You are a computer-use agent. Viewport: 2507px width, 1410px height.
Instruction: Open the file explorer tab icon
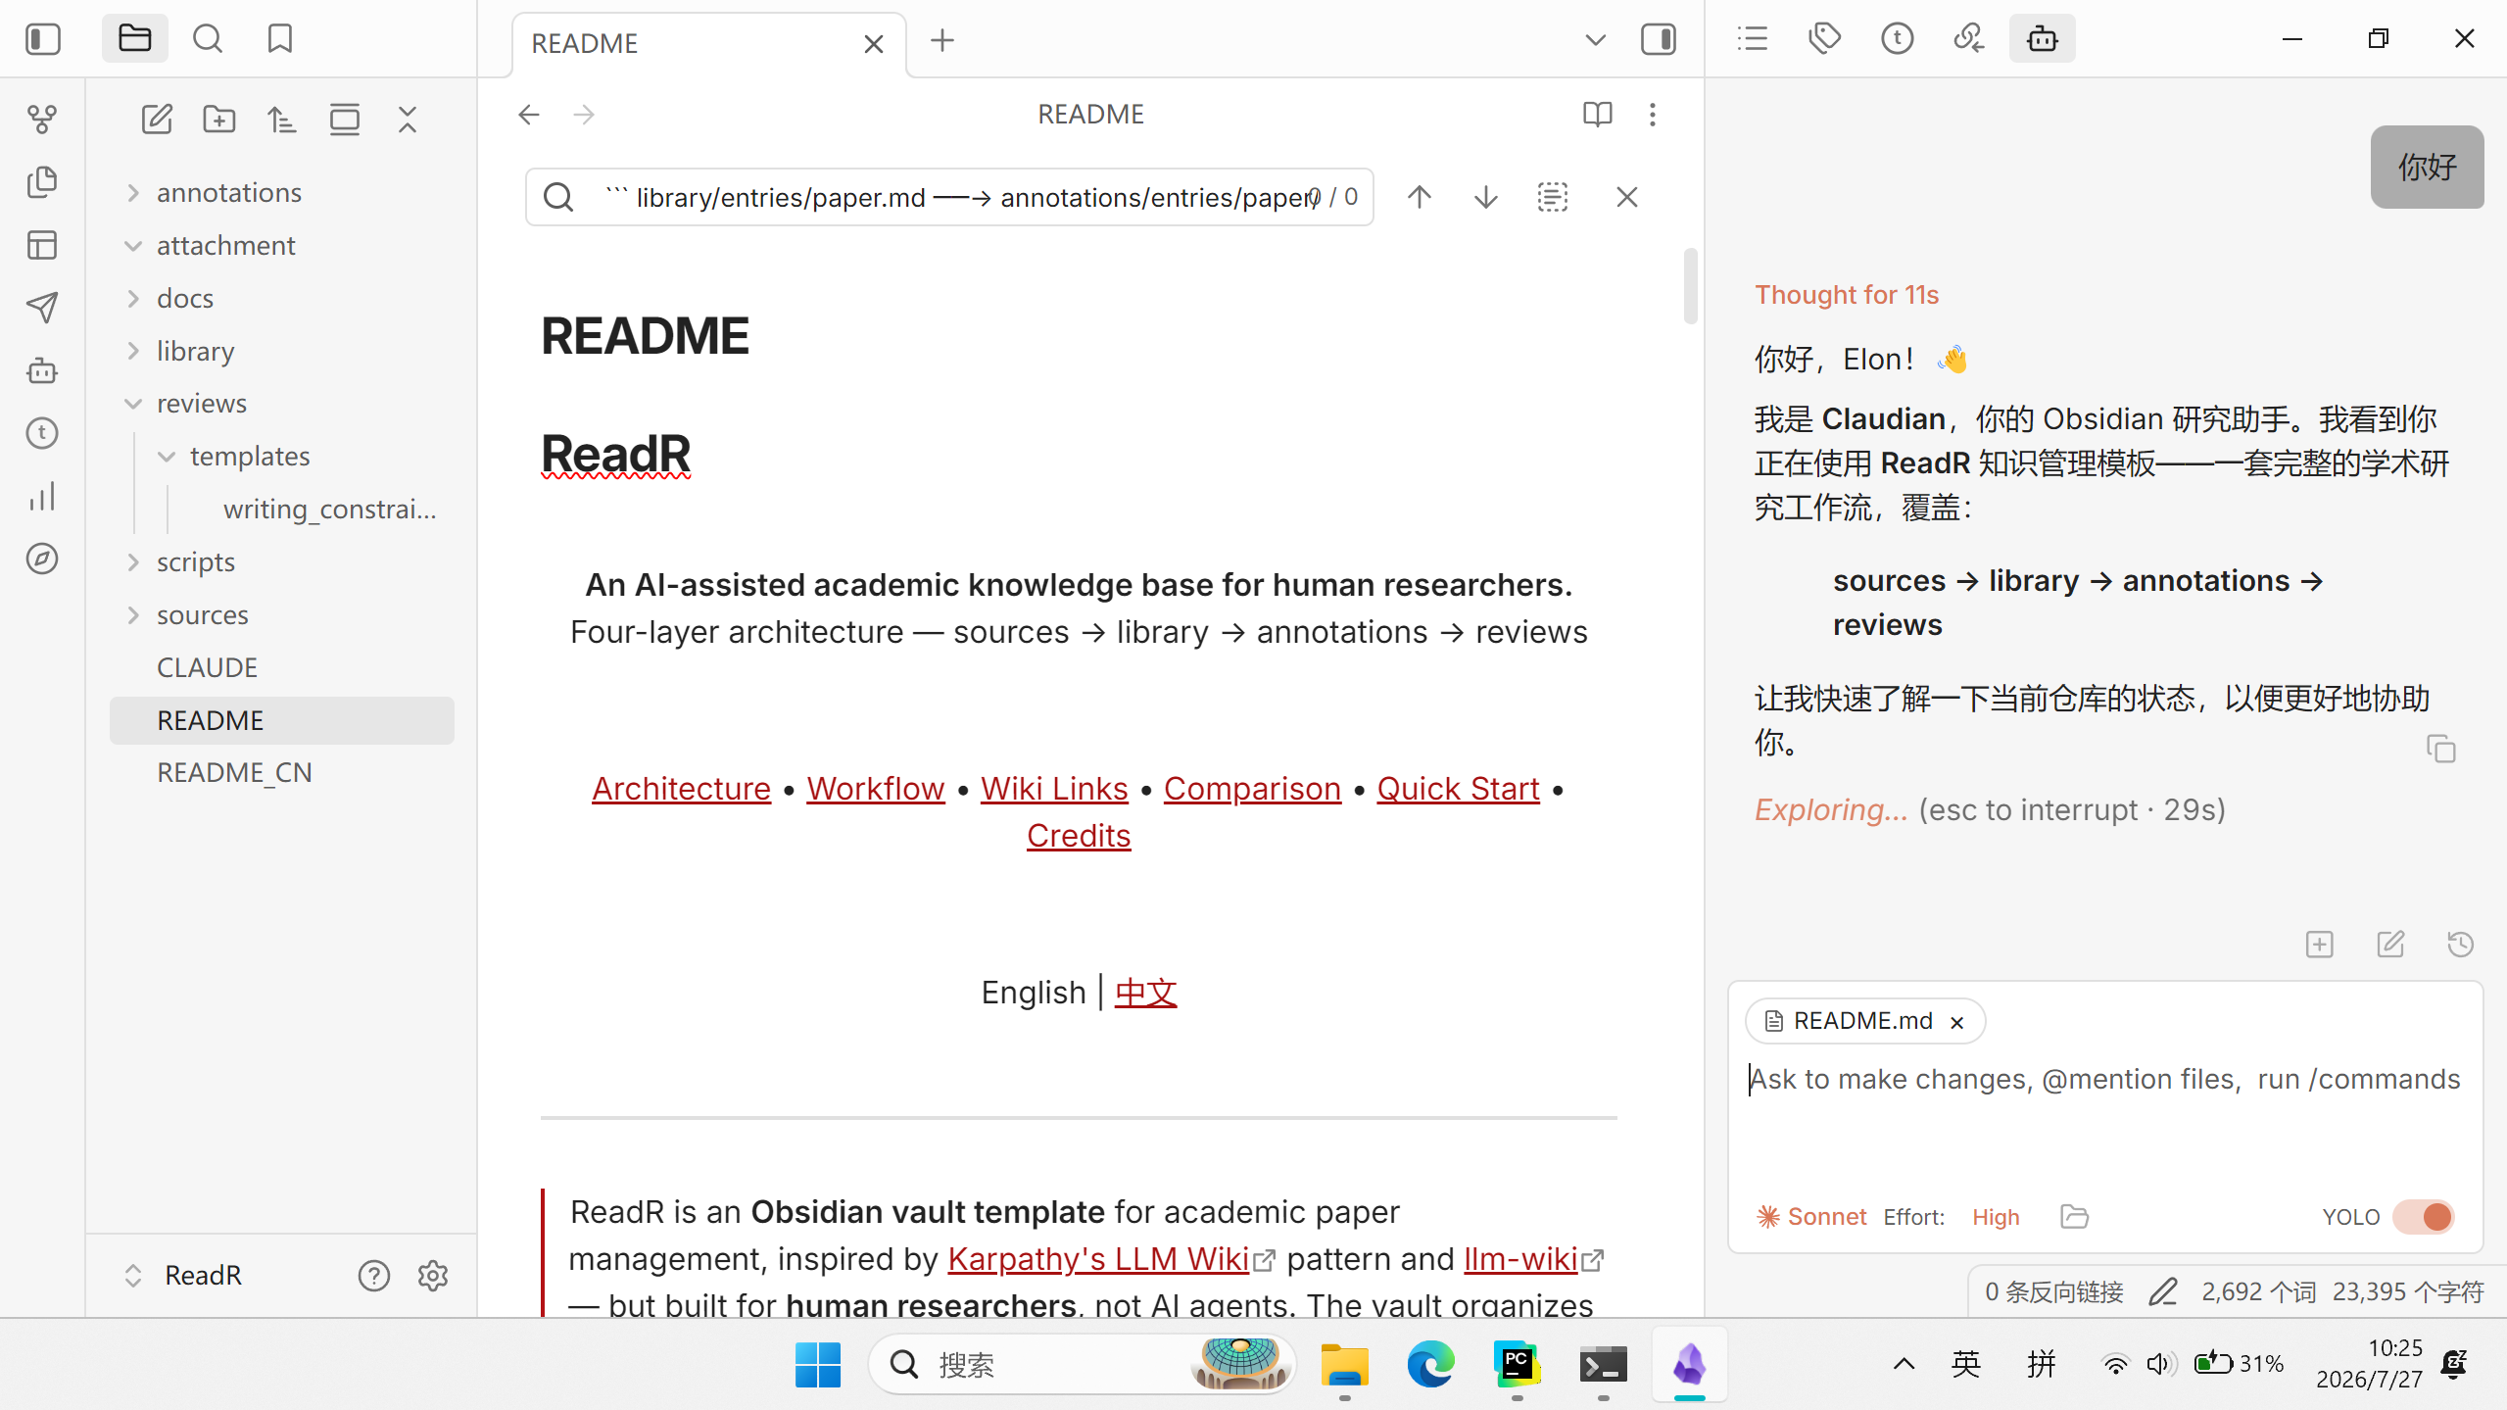click(134, 39)
